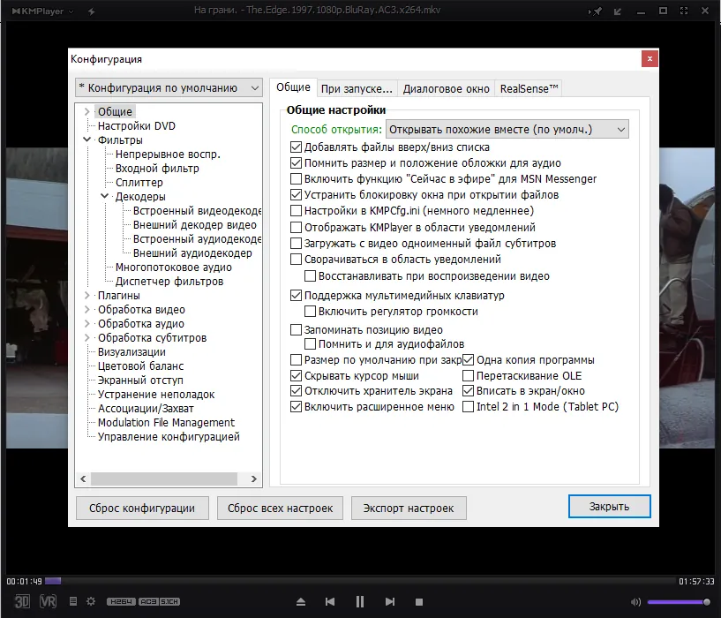Mute audio via speaker icon
This screenshot has height=618, width=721.
[x=636, y=602]
